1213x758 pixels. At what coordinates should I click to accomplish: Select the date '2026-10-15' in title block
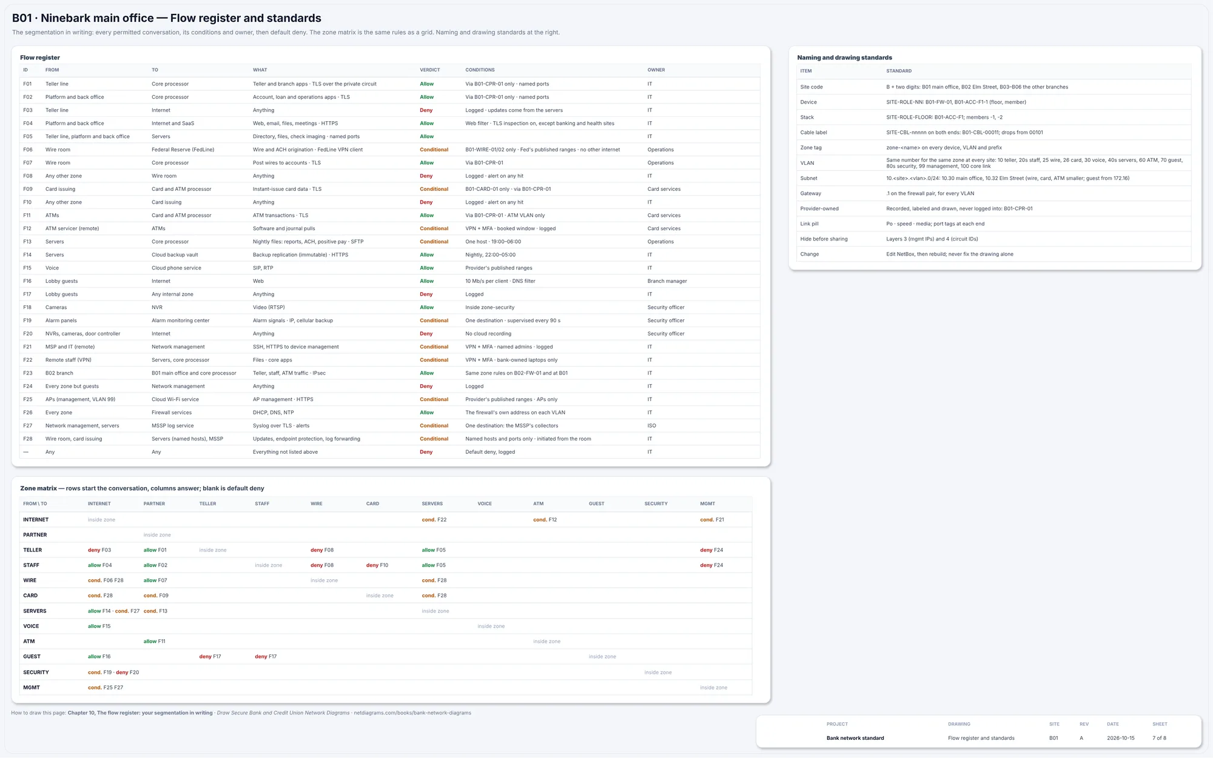pyautogui.click(x=1120, y=738)
